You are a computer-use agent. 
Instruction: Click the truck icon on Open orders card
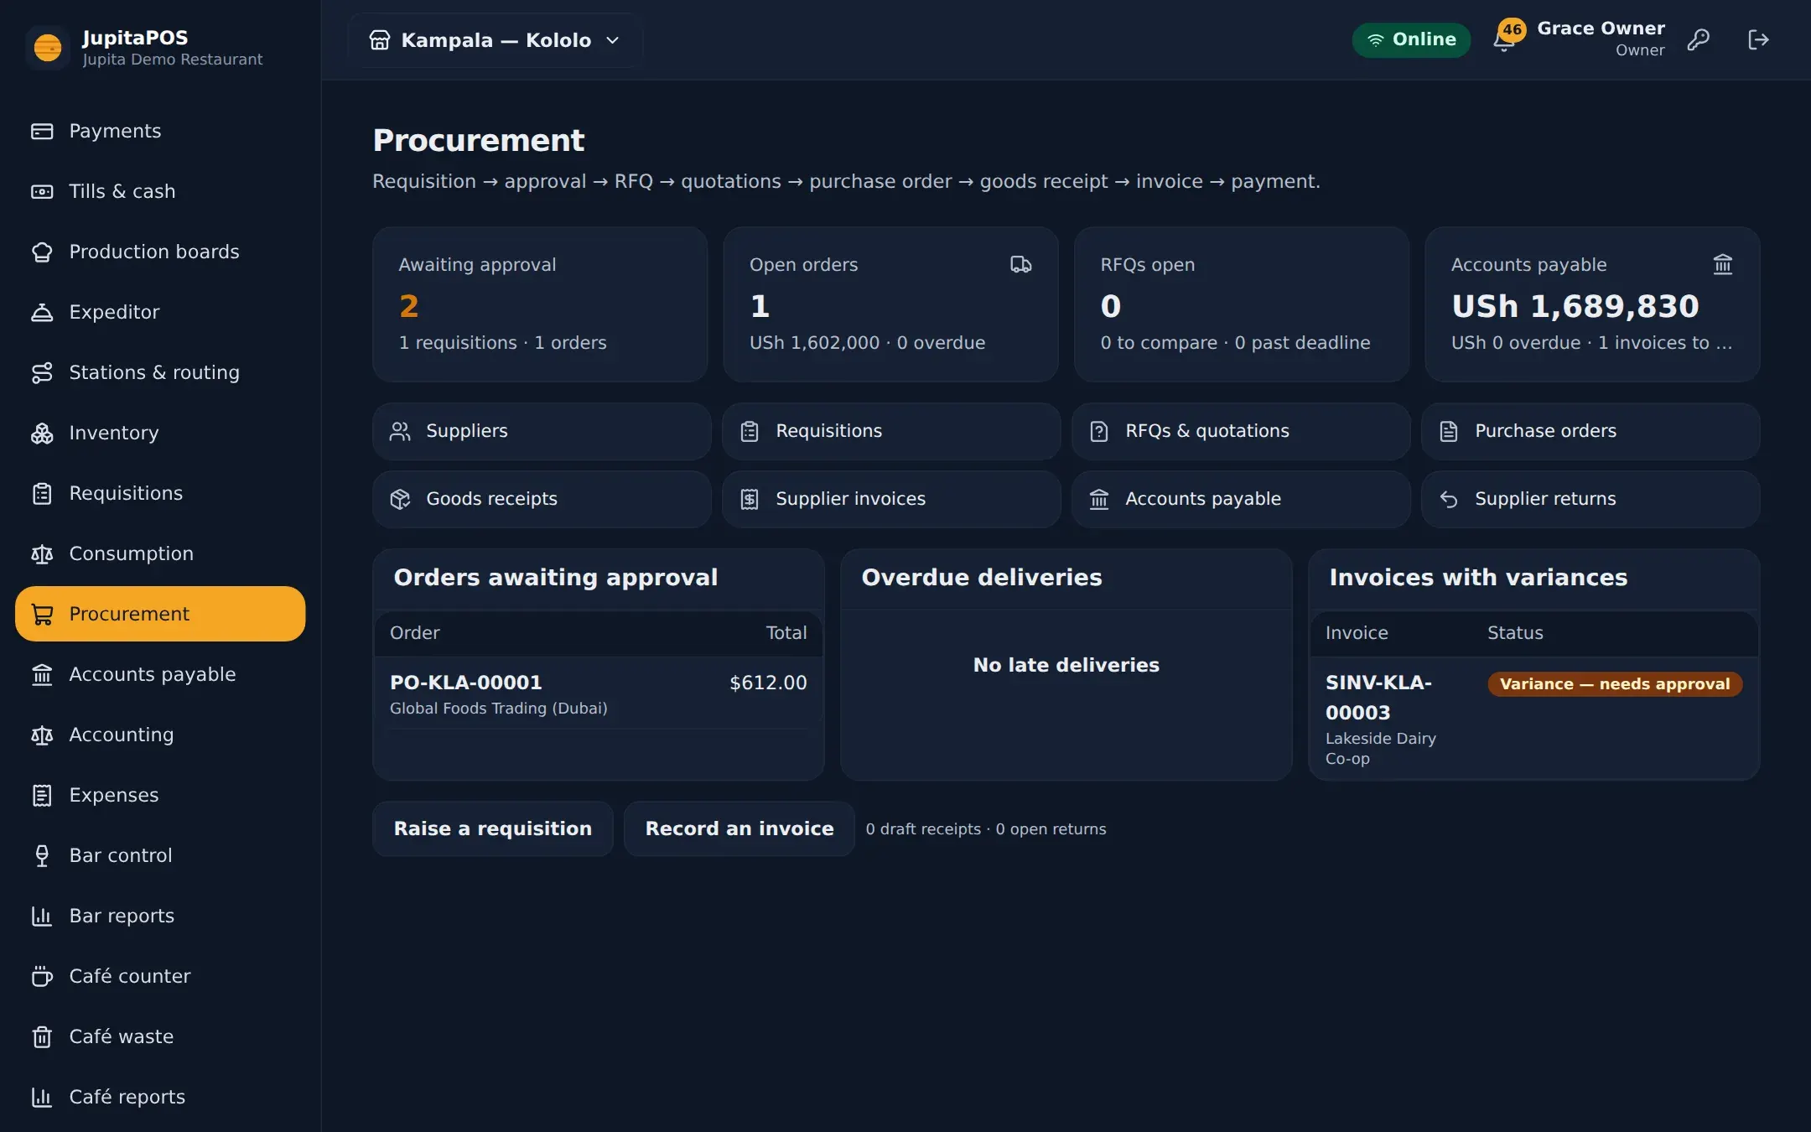1020,264
